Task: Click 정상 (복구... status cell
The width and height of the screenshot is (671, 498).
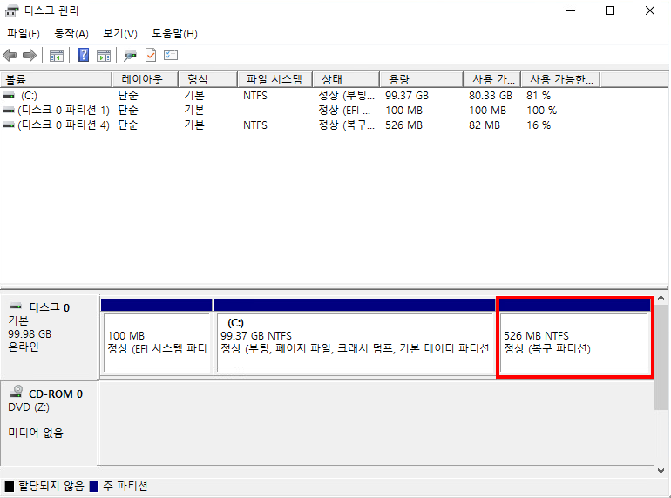Action: click(346, 124)
